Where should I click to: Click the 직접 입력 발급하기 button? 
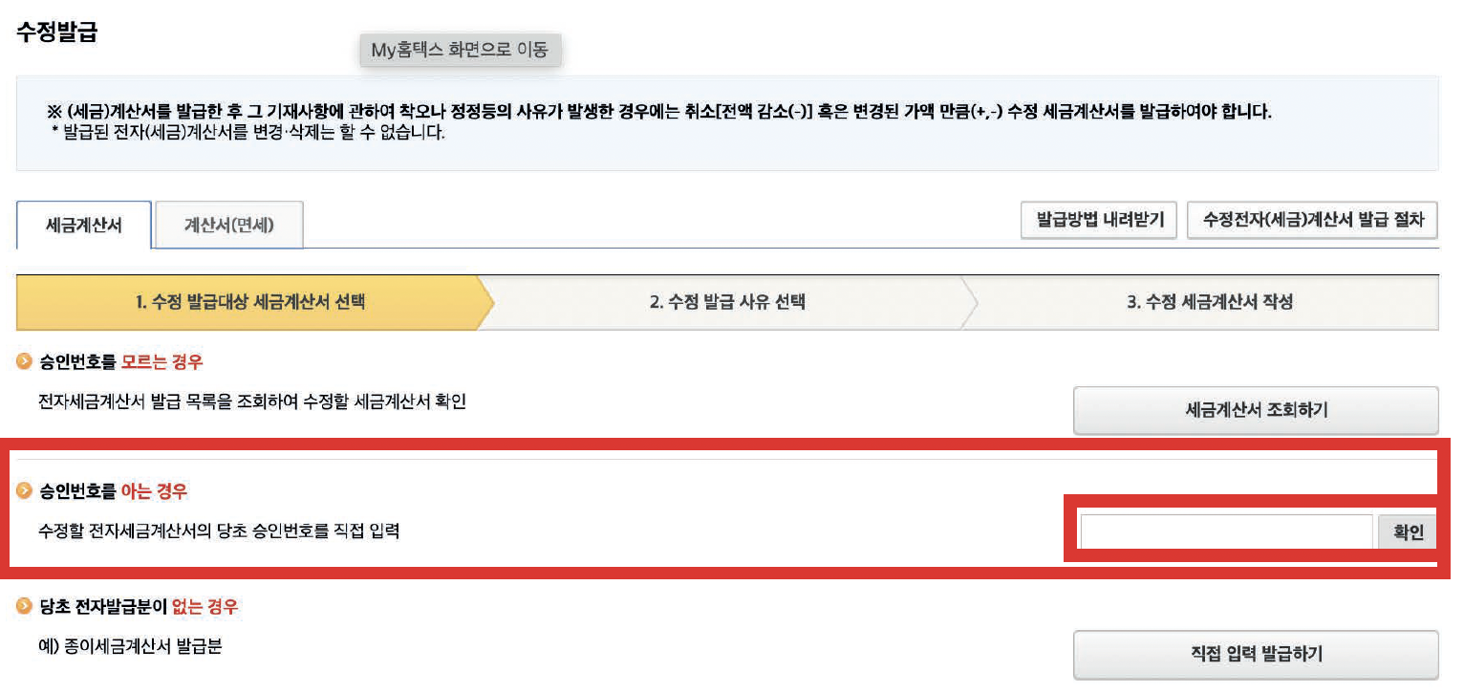click(1256, 655)
